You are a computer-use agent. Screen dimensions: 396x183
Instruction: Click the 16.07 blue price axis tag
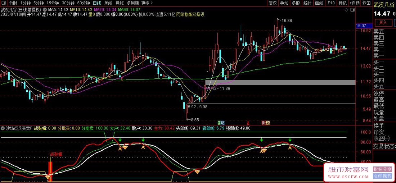[x=364, y=26]
